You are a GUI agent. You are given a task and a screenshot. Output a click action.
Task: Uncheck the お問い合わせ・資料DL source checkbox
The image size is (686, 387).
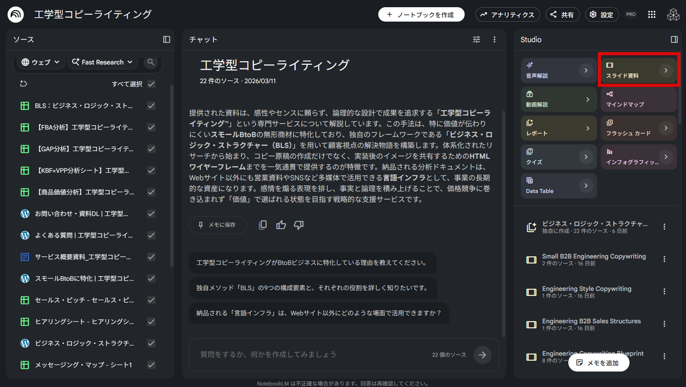click(x=152, y=214)
